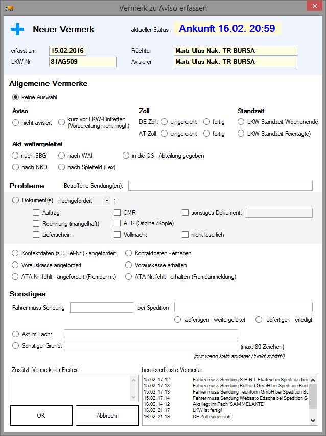Select 'Vorauskasse angefordert' radio button
Screen dimensions: 326x436
click(16, 265)
